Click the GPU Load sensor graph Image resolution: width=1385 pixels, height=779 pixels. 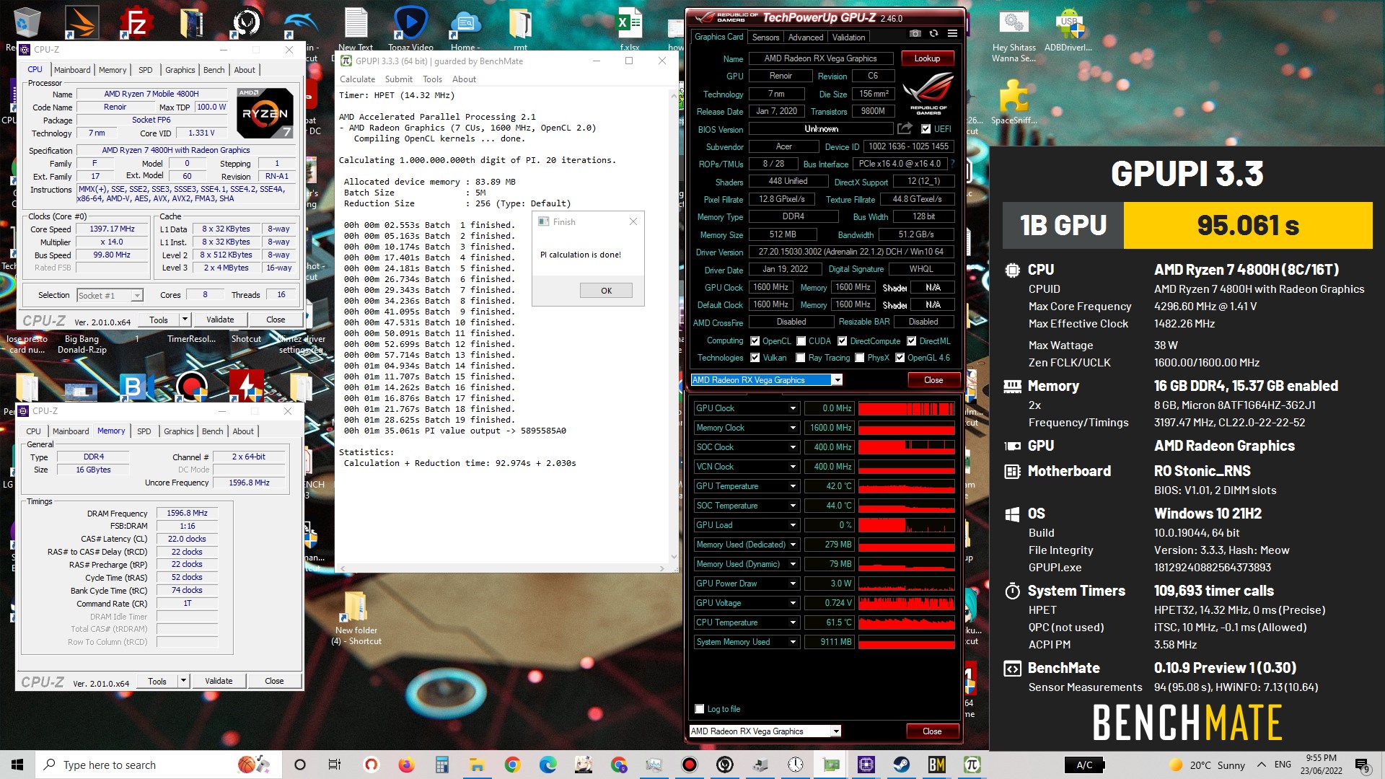pyautogui.click(x=906, y=525)
